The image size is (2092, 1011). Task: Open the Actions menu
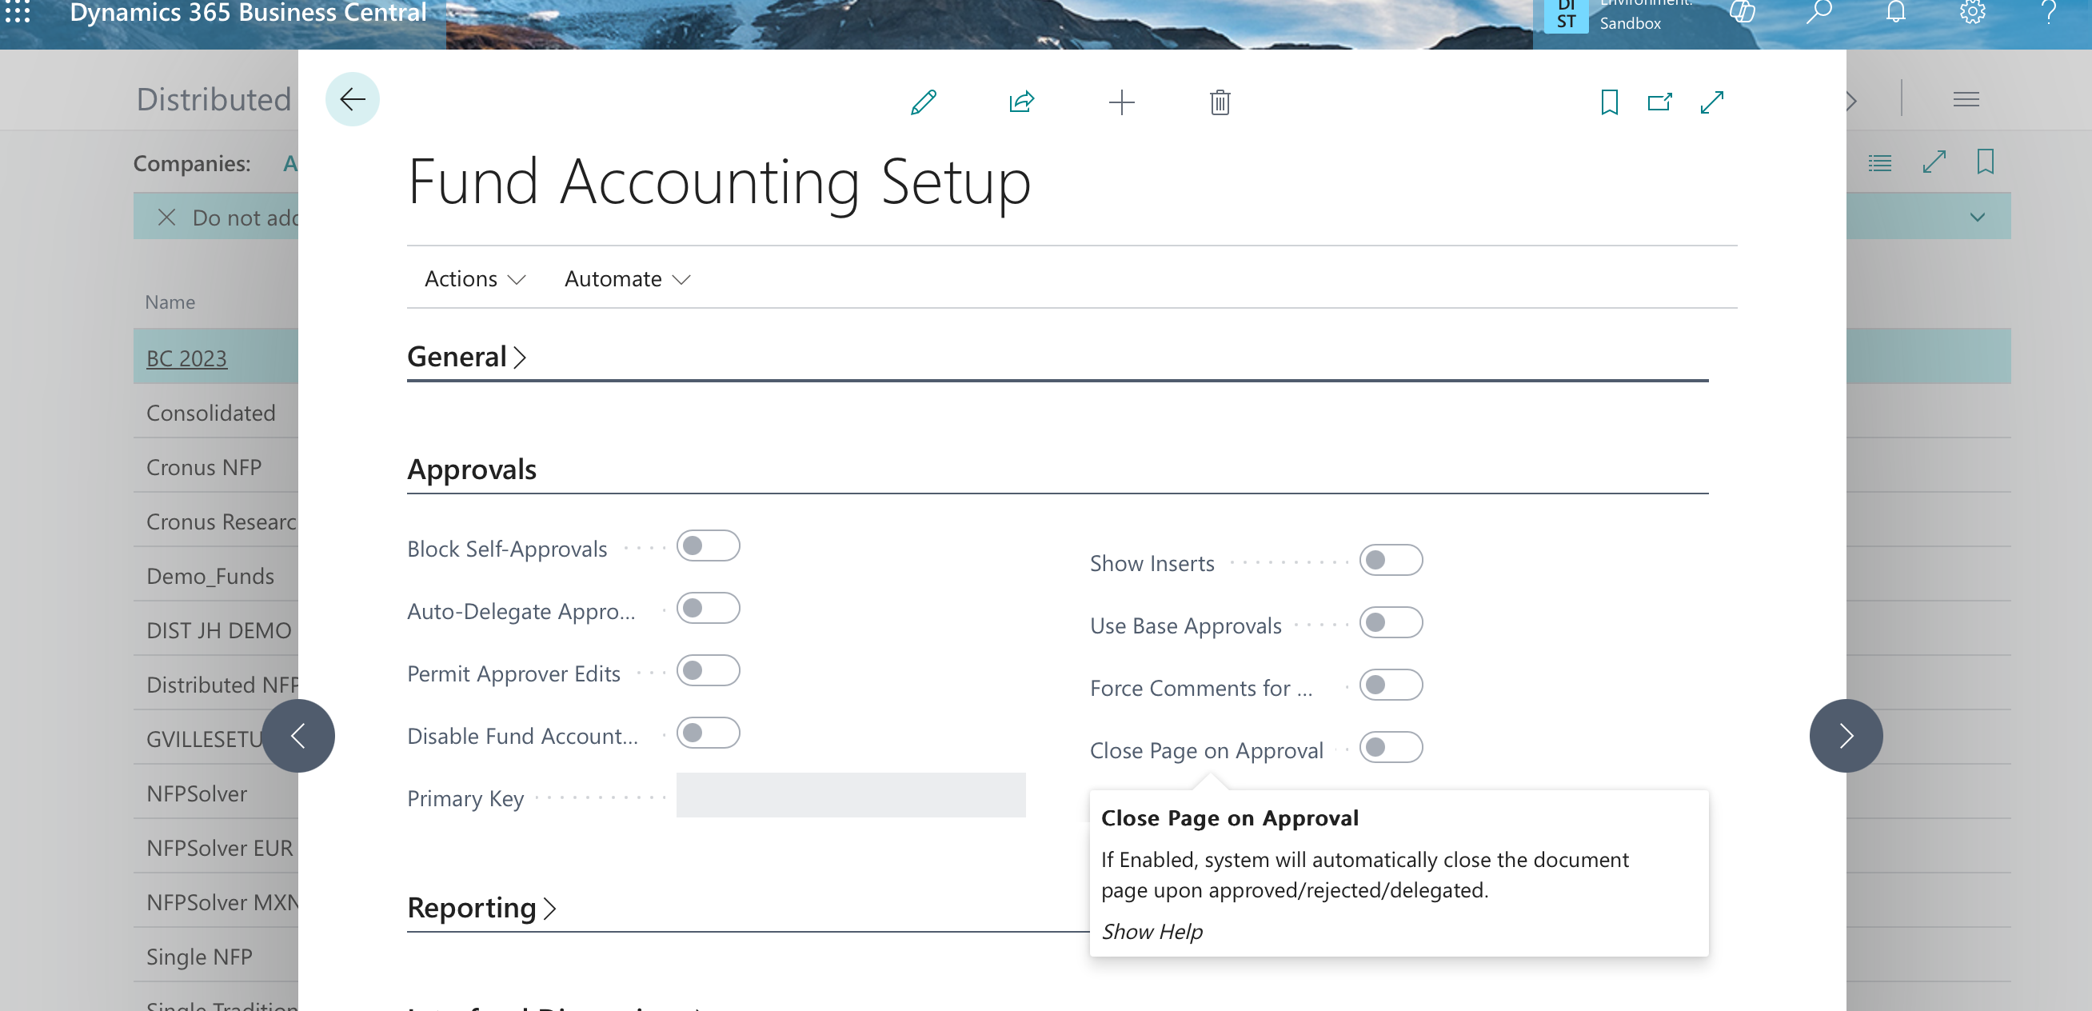click(474, 279)
